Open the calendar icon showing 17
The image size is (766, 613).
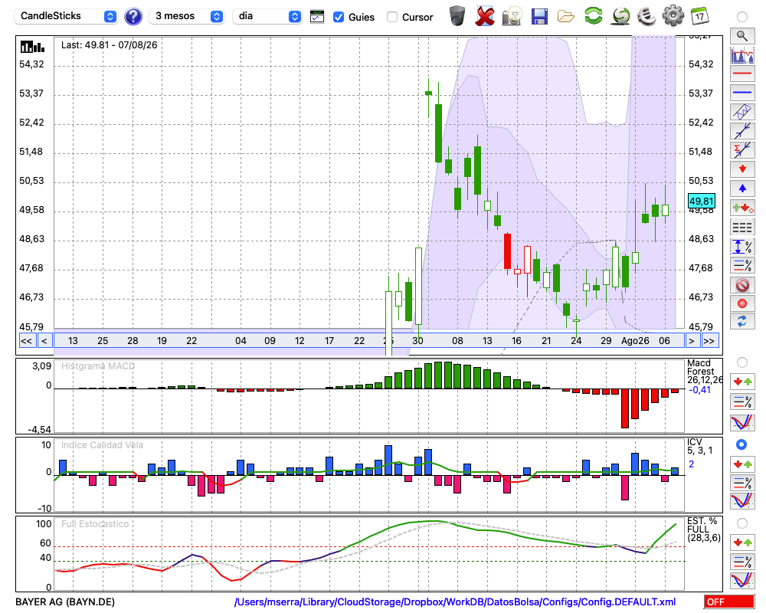699,15
